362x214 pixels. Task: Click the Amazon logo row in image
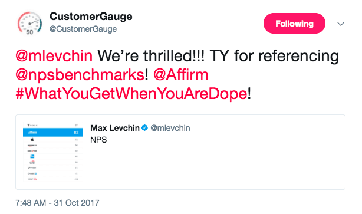click(53, 145)
